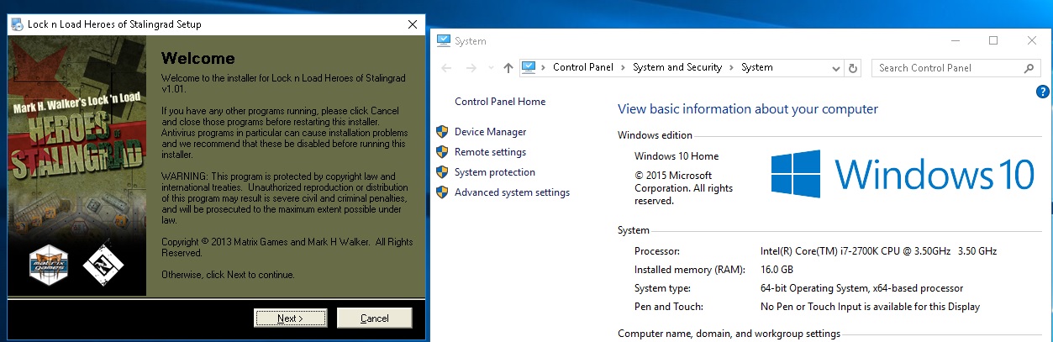1053x342 pixels.
Task: Click the 'Windows 10 Home' edition text
Action: (677, 156)
